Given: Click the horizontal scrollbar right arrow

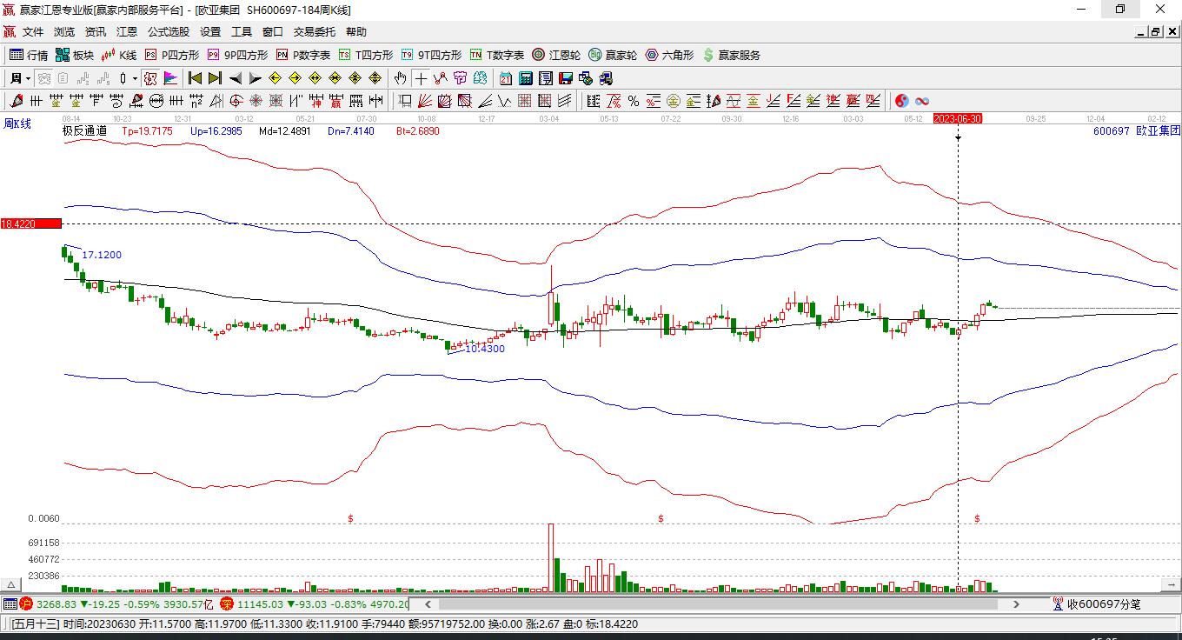Looking at the screenshot, I should pyautogui.click(x=1016, y=603).
